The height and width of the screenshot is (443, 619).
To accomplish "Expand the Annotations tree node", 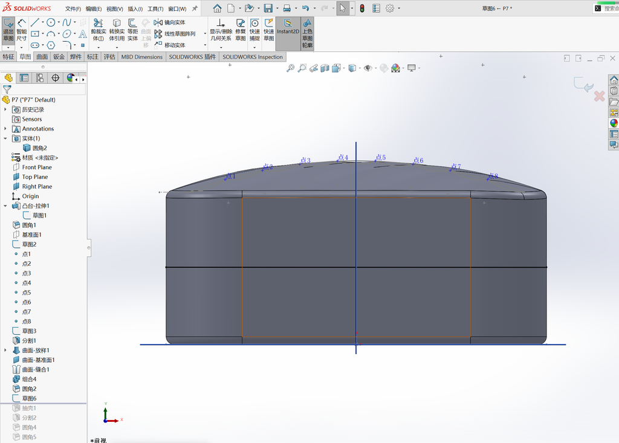I will point(5,129).
